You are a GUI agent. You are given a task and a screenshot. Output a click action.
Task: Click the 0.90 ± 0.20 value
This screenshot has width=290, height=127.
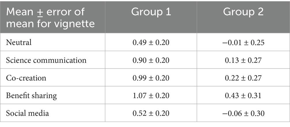pyautogui.click(x=151, y=60)
